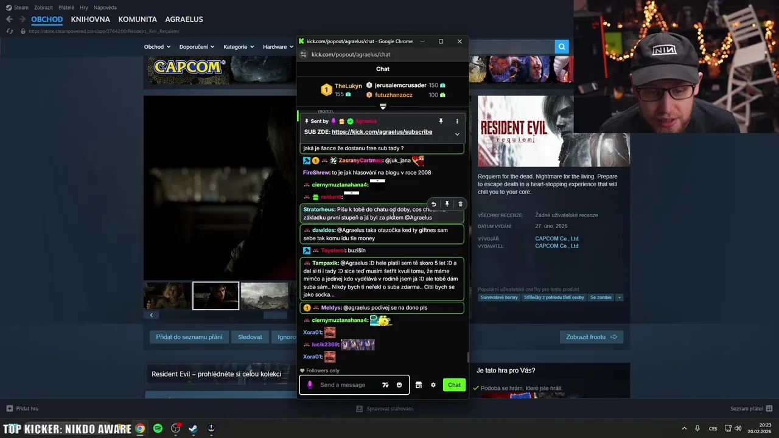Screen dimensions: 779x438
Task: Open chat settings gear
Action: point(433,385)
